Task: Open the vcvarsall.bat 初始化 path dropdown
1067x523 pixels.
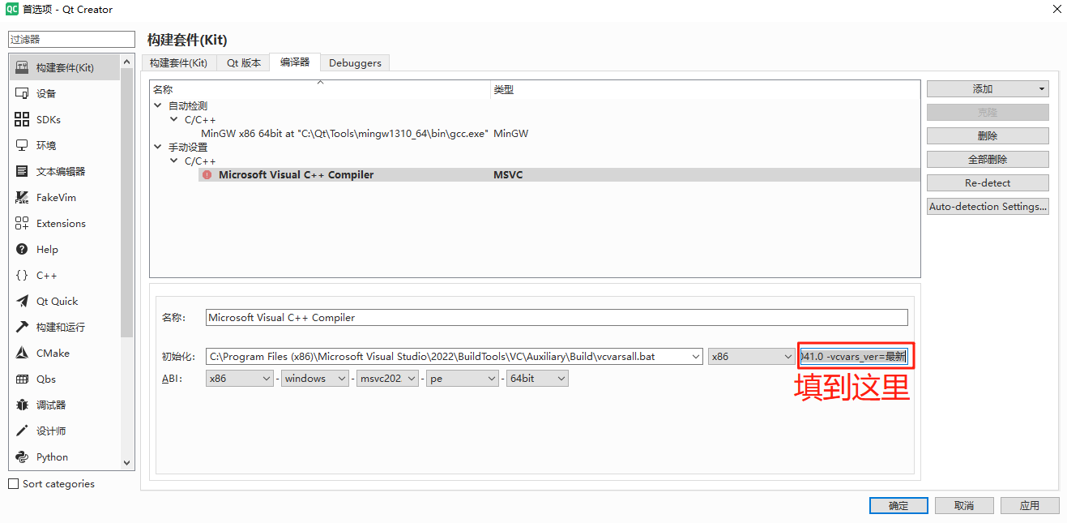Action: pyautogui.click(x=696, y=356)
